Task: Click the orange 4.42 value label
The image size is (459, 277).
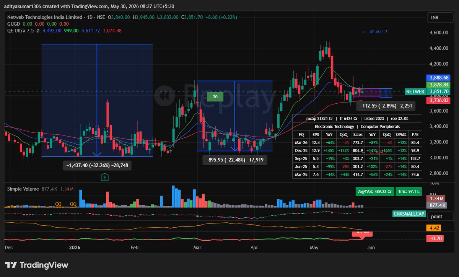Action: [434, 228]
